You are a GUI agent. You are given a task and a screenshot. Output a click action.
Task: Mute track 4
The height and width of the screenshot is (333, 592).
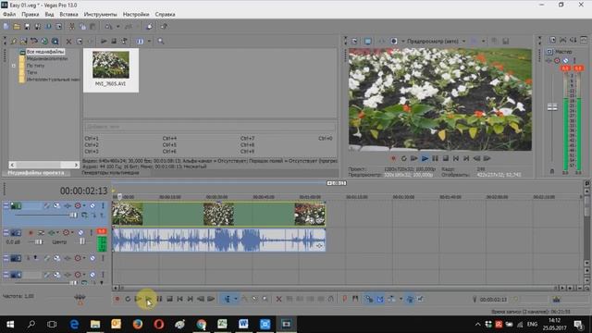(x=92, y=275)
